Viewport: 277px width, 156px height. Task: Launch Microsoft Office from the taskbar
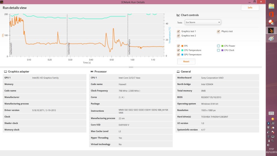271,14
